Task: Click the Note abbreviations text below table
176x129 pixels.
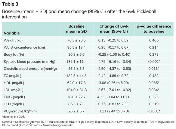Action: click(x=88, y=124)
